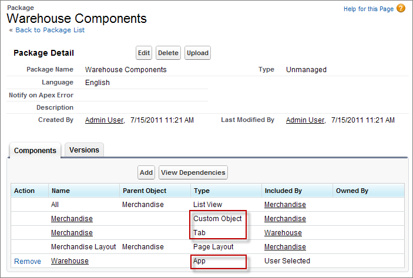Open the Help for this Page link
413x278 pixels.
(x=368, y=9)
